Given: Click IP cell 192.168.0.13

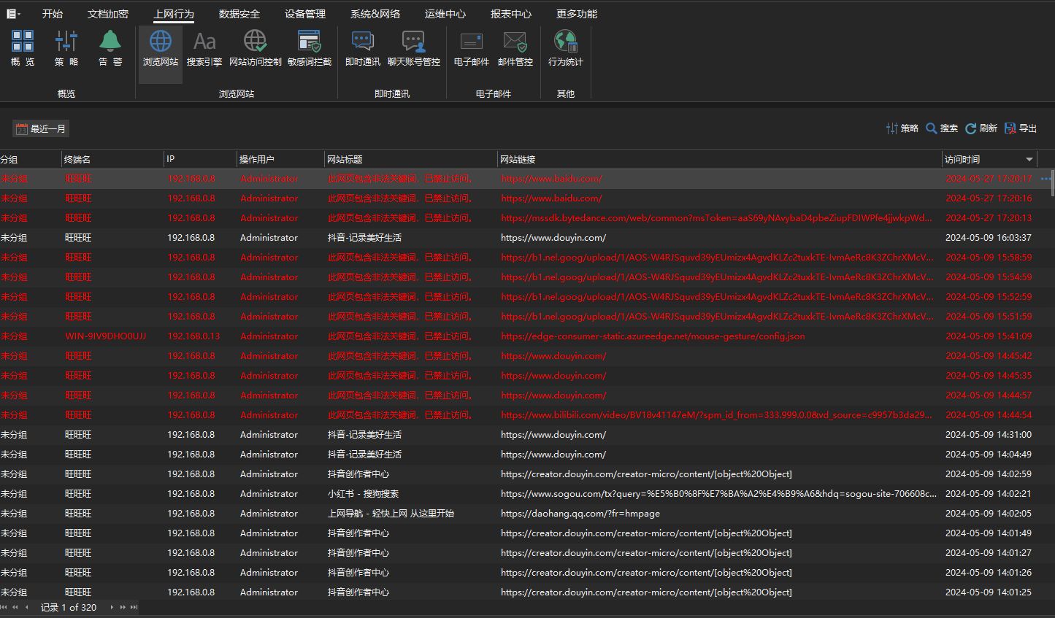Looking at the screenshot, I should click(x=193, y=336).
